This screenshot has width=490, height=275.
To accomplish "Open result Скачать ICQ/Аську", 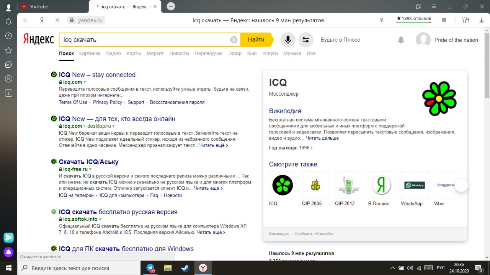I will (x=89, y=162).
